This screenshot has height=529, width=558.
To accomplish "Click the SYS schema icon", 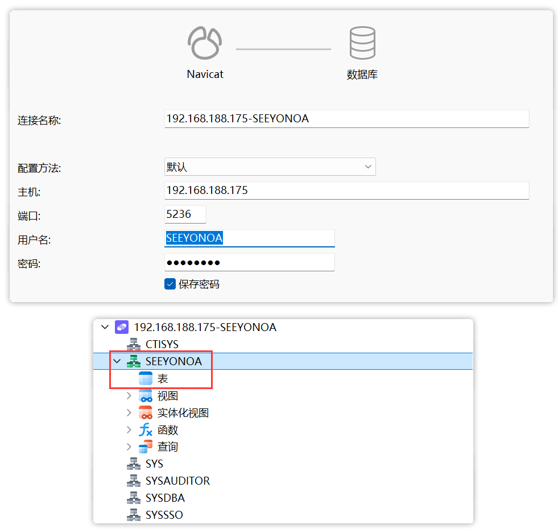I will click(x=134, y=464).
